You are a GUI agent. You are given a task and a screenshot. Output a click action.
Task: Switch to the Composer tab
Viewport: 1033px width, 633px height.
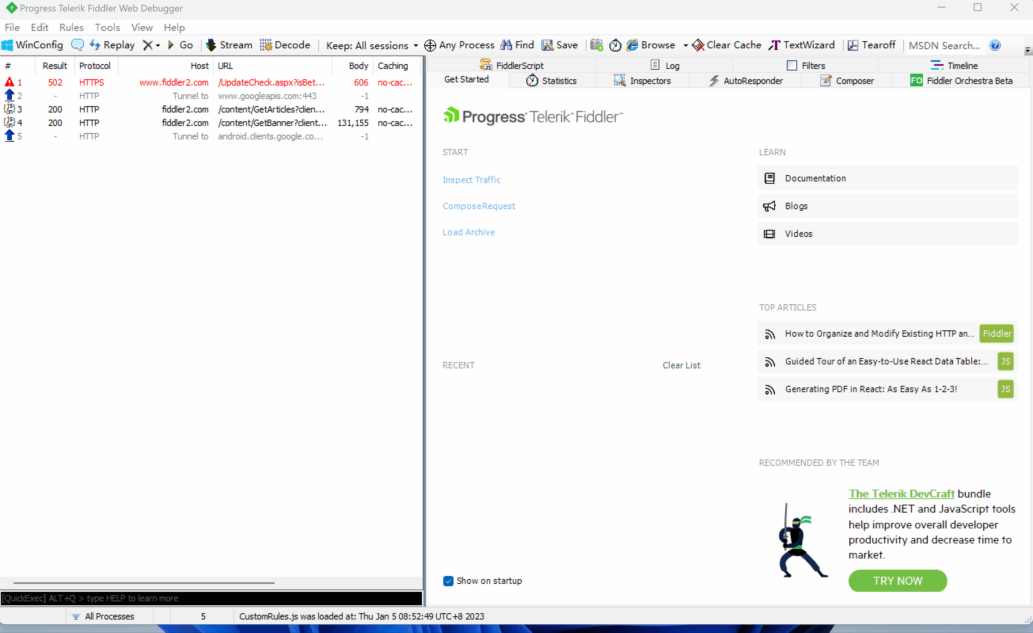coord(847,80)
